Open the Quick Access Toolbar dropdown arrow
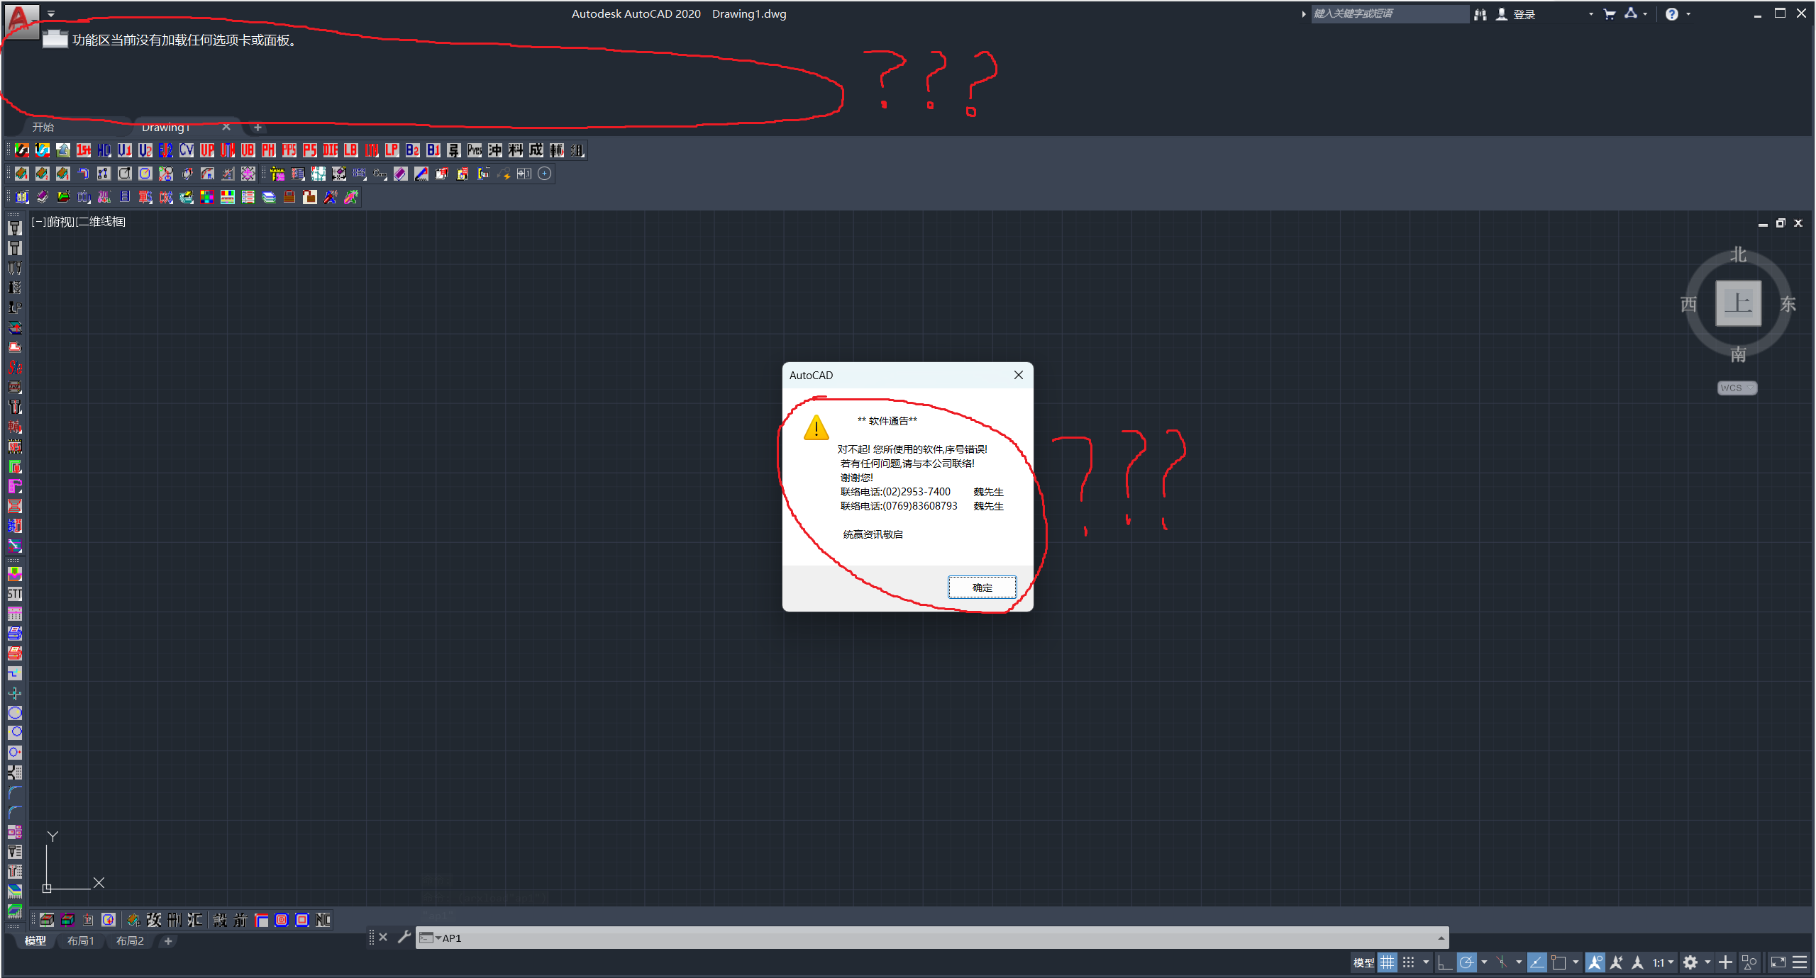Image resolution: width=1816 pixels, height=978 pixels. coord(51,13)
